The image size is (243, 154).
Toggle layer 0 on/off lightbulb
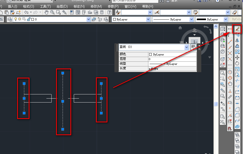tap(15, 19)
